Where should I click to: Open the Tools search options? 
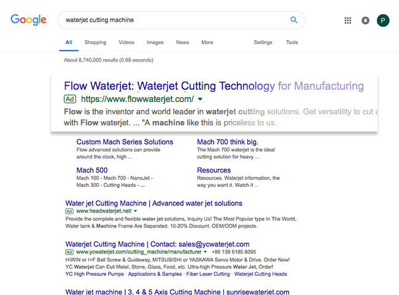292,42
